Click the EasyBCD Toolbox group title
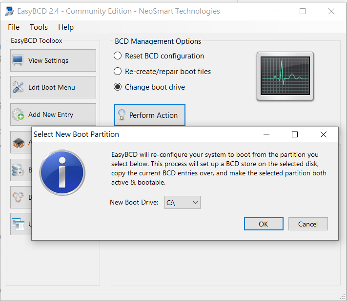The height and width of the screenshot is (301, 347). coord(37,40)
